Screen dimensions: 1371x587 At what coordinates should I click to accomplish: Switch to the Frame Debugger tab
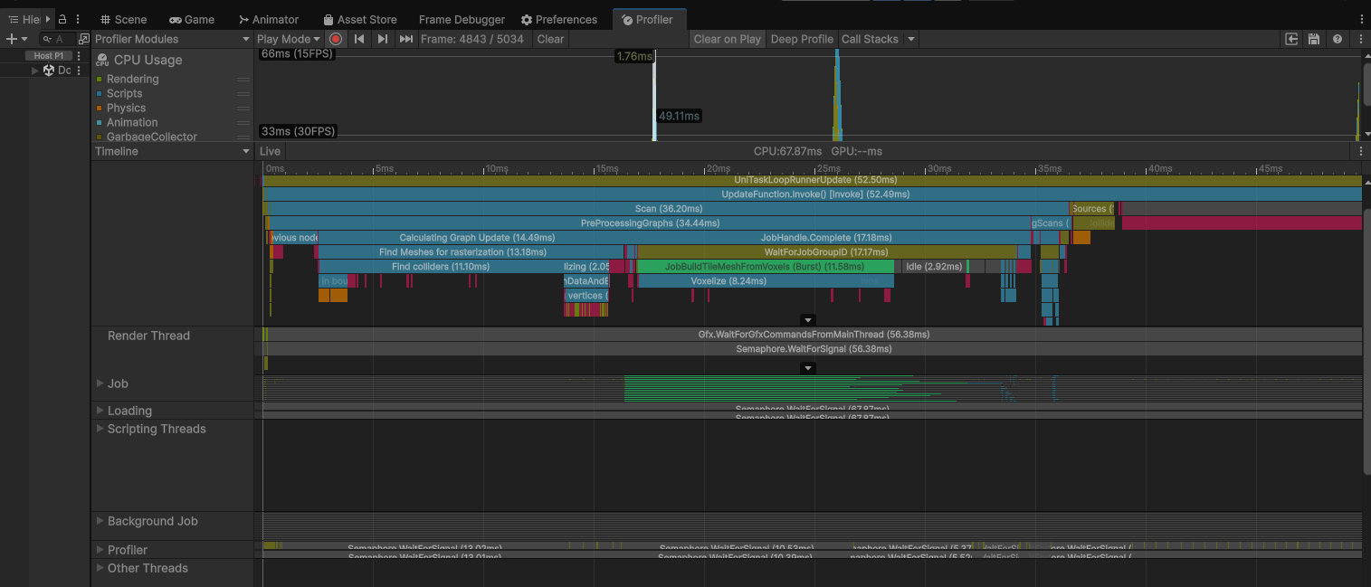click(462, 19)
